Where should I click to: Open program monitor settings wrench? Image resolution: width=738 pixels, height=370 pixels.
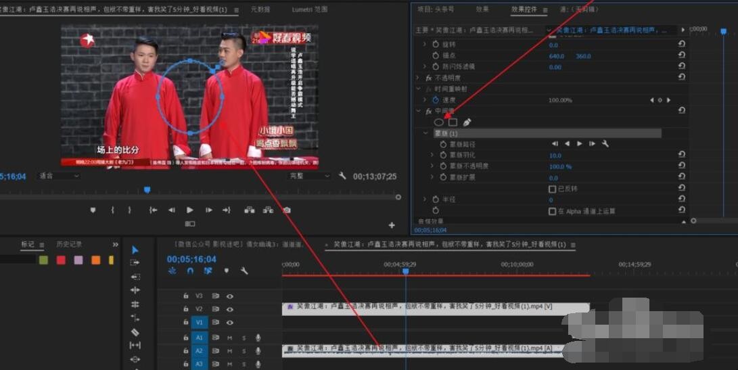click(x=342, y=176)
